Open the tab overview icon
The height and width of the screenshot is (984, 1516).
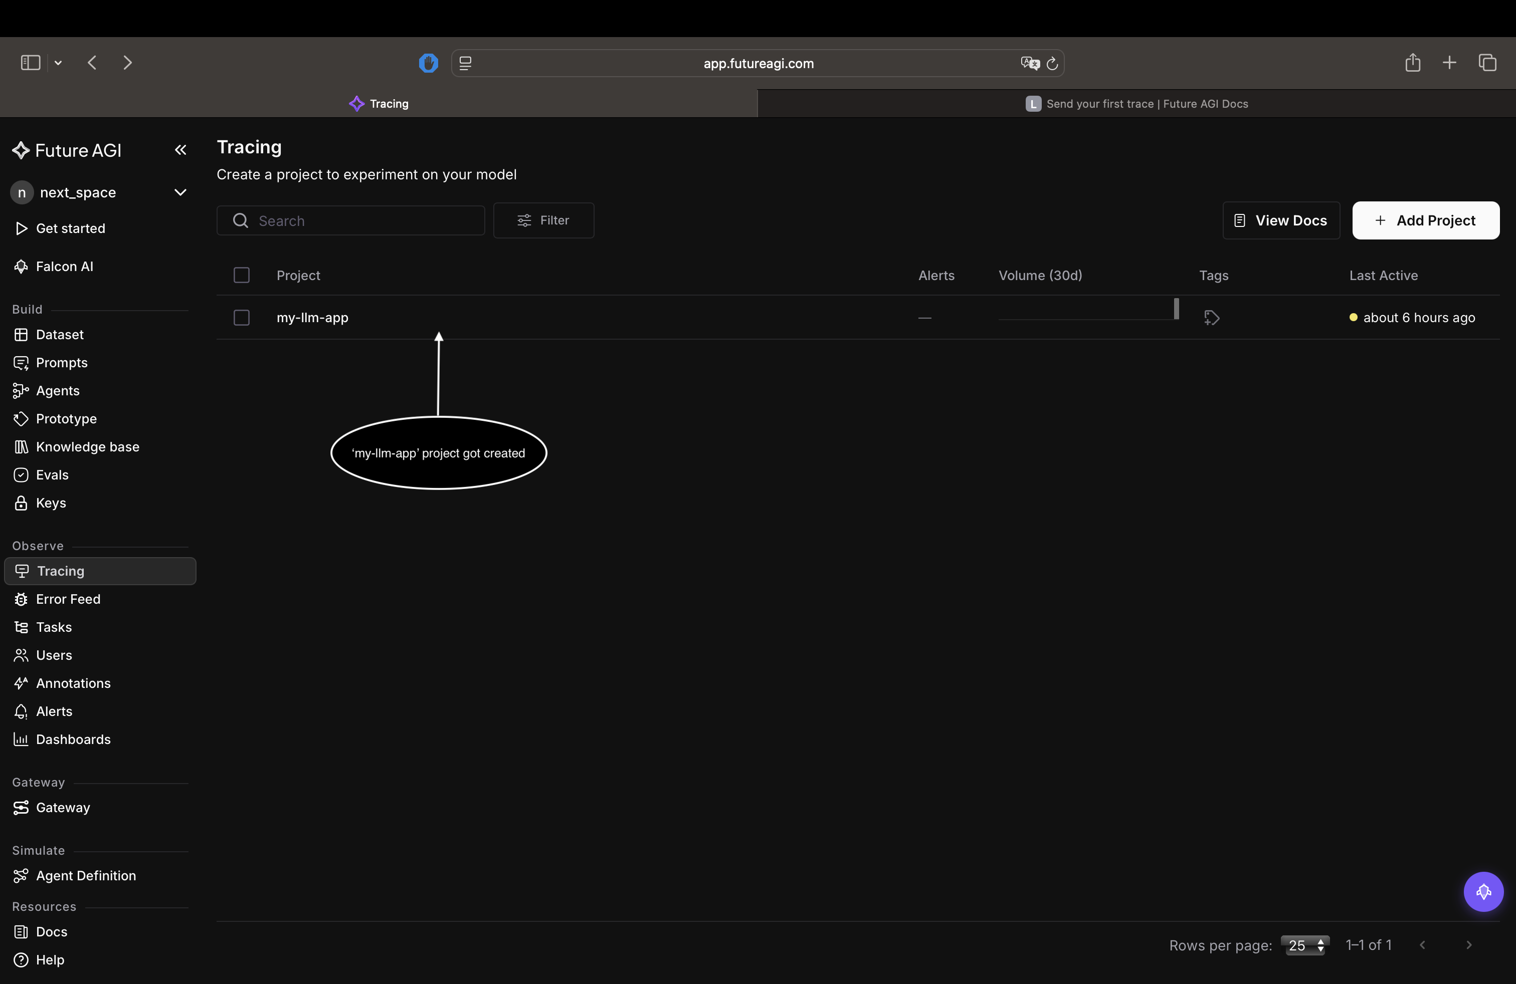coord(1487,62)
